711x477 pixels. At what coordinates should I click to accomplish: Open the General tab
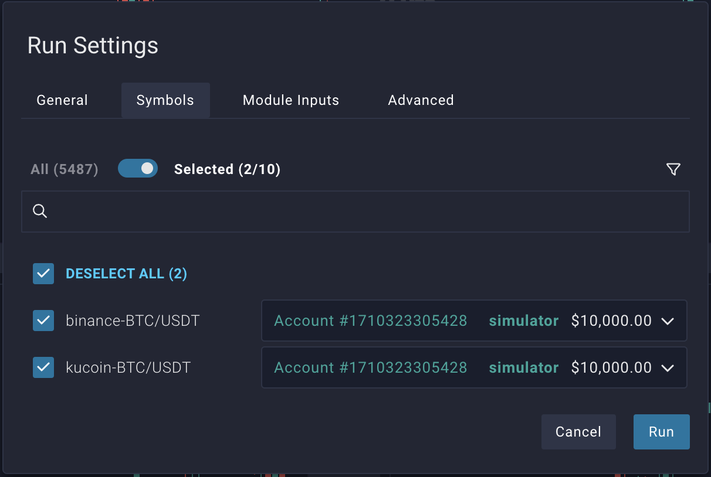(62, 100)
